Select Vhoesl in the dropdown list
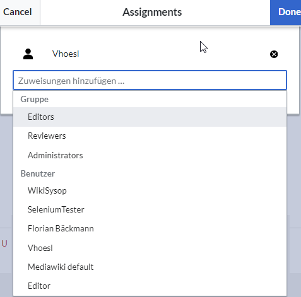301x297 pixels. click(x=150, y=248)
